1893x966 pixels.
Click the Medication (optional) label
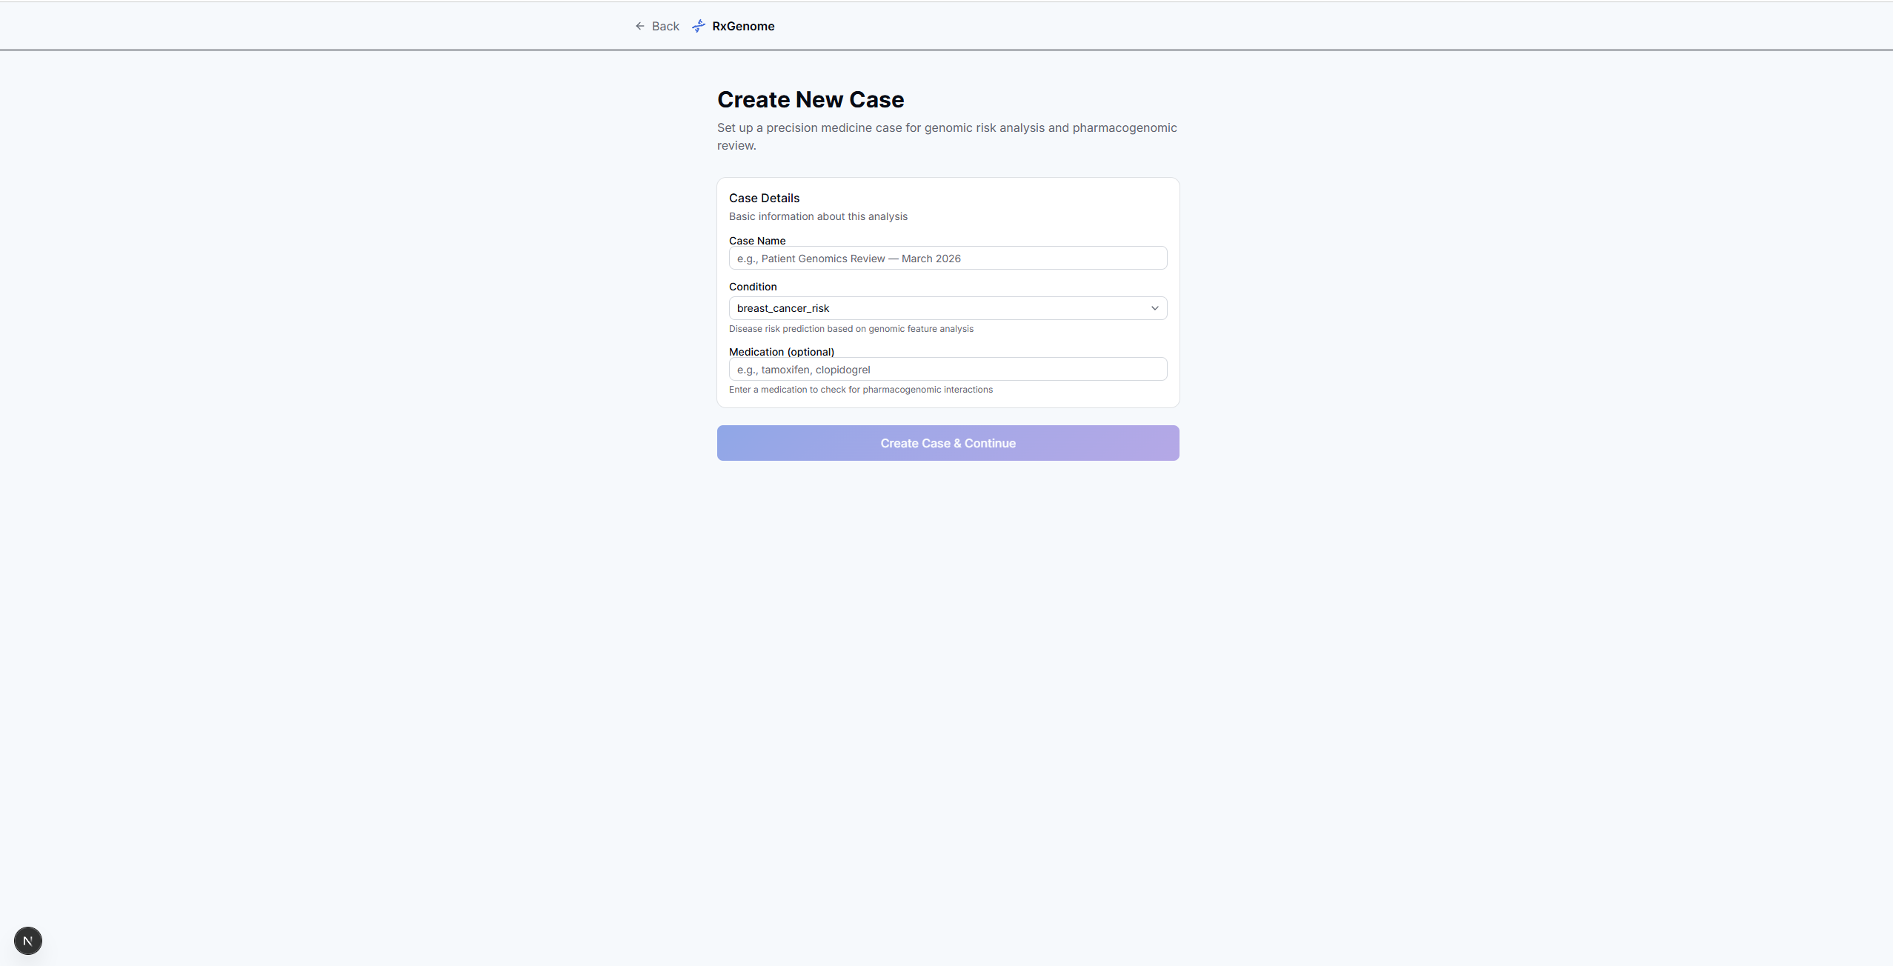tap(781, 352)
